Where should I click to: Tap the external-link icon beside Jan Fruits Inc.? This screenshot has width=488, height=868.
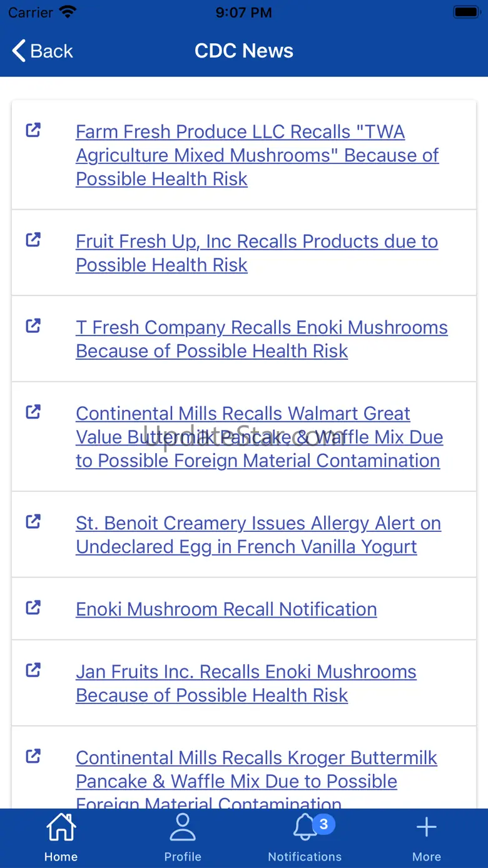pos(33,670)
